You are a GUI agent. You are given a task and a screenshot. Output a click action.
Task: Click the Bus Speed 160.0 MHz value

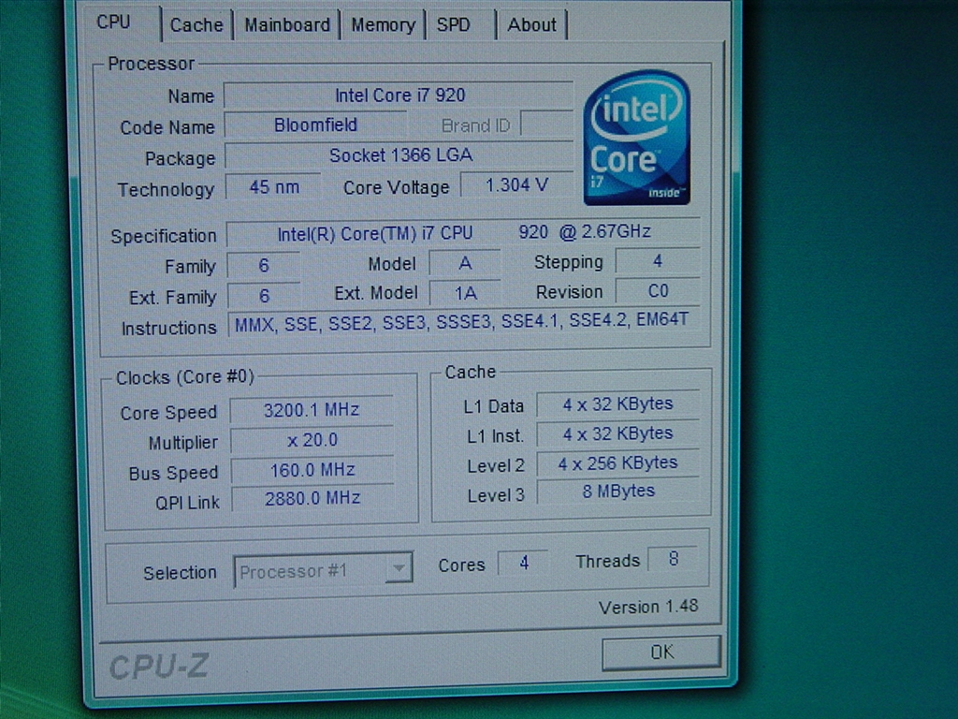tap(312, 470)
